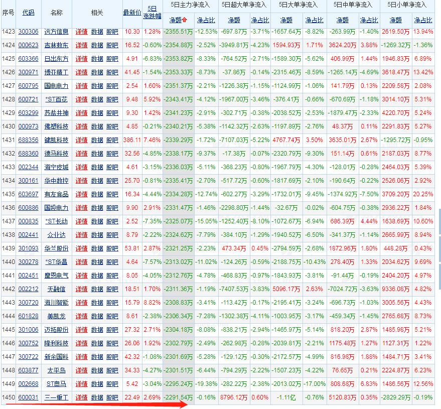441x409 pixels.
Task: Sort by 5日中单净流入 净额 header
Action: click(x=342, y=20)
